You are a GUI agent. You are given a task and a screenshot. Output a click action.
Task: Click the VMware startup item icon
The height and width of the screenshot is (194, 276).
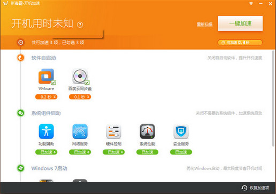46,76
